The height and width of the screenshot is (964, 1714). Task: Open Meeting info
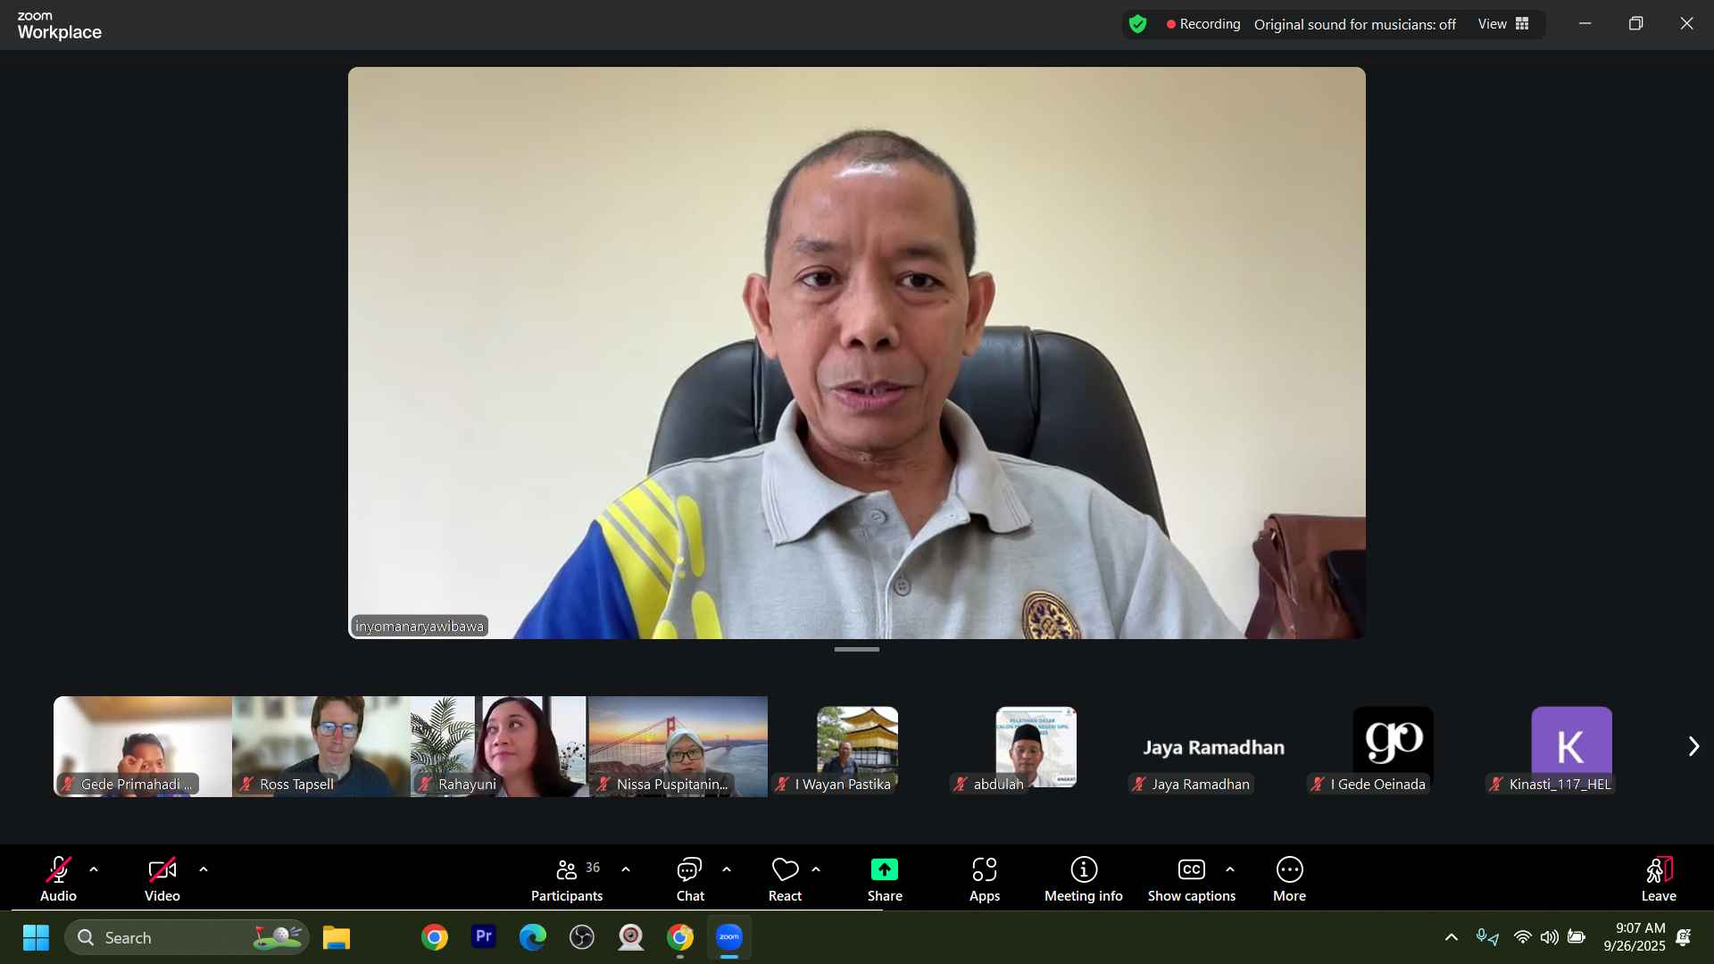[x=1083, y=879]
